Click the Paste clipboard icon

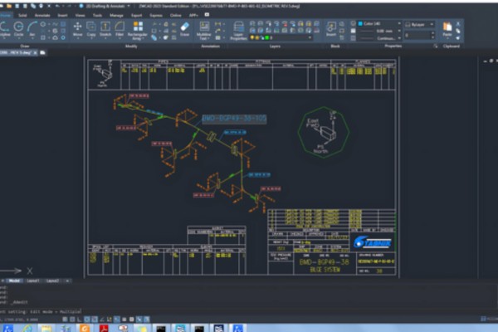click(447, 29)
